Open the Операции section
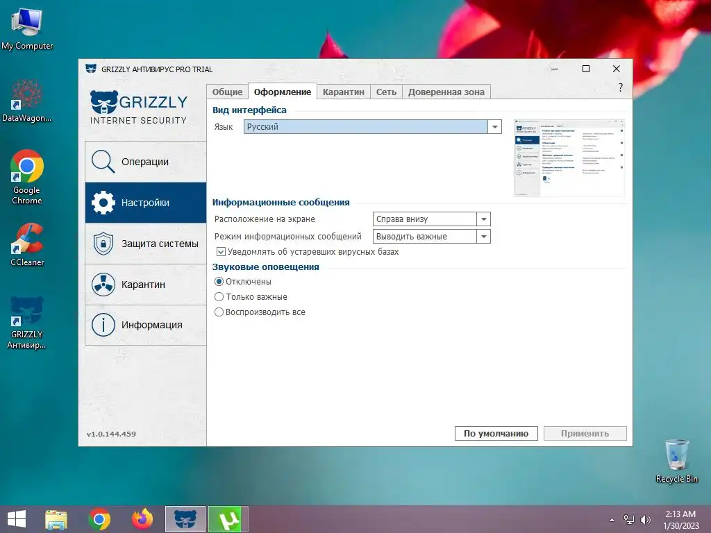 (x=146, y=162)
